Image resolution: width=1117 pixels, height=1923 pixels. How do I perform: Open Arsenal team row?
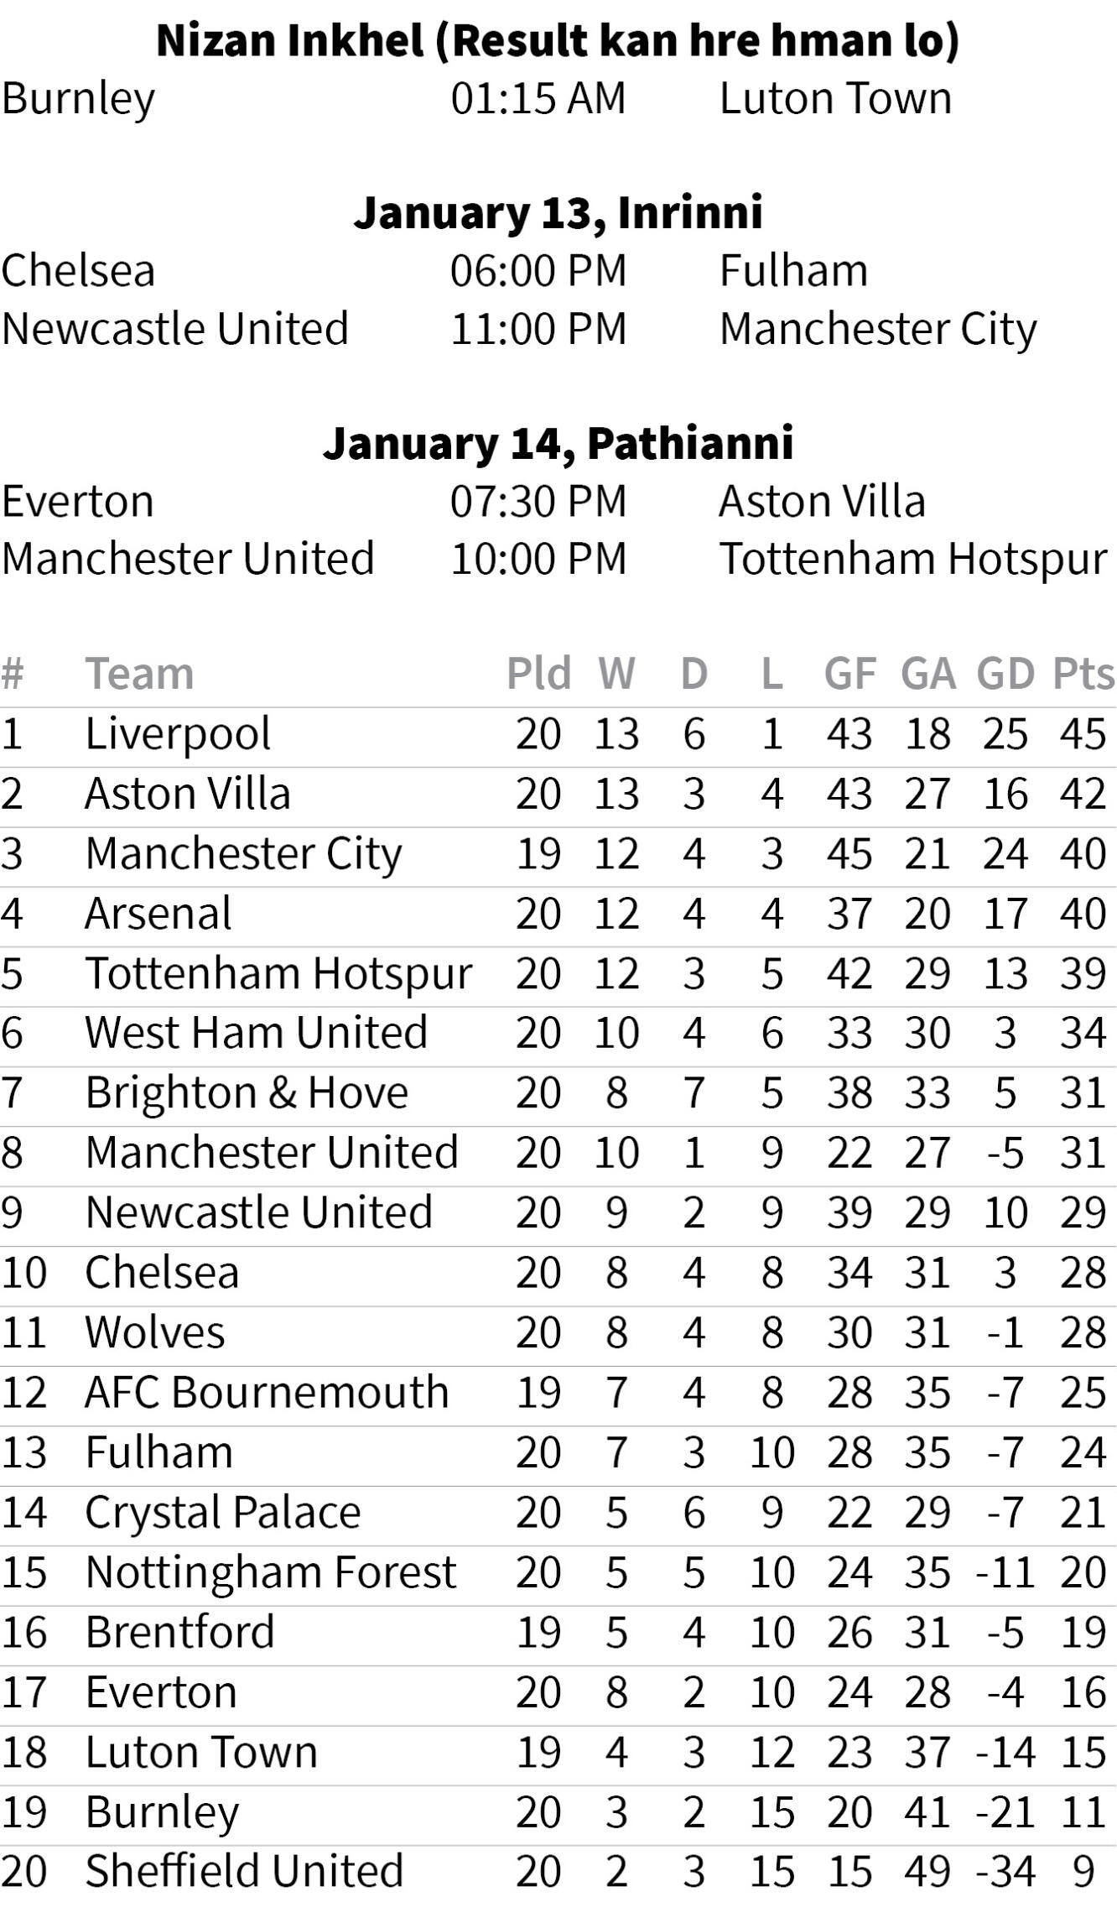tap(558, 915)
